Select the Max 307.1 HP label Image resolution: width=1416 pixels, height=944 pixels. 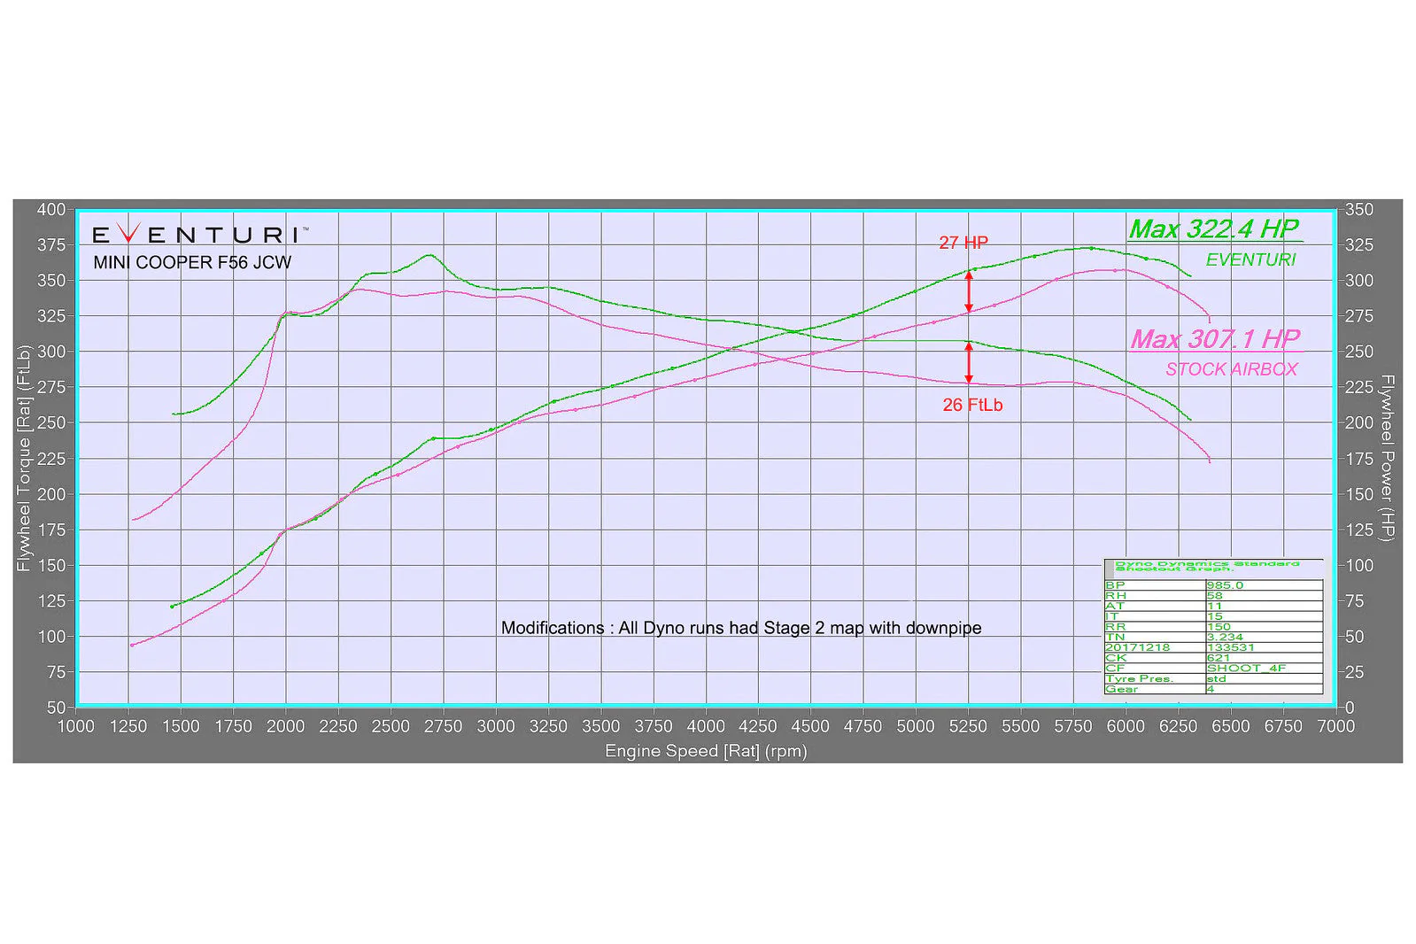(x=1215, y=339)
